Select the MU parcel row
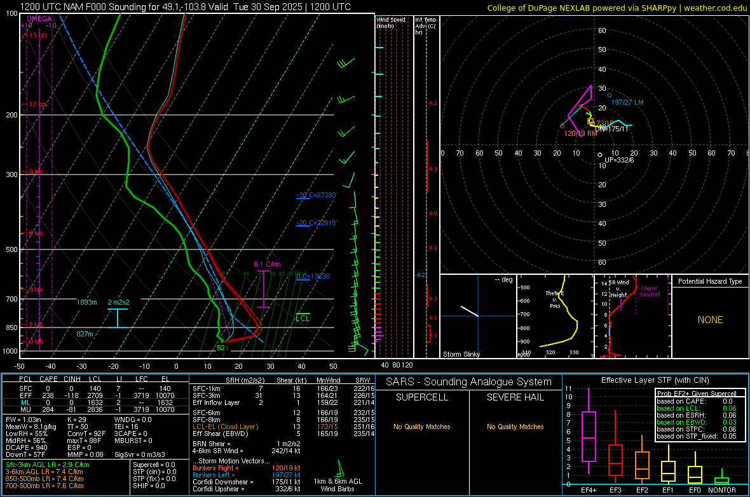The image size is (750, 497). pos(95,409)
